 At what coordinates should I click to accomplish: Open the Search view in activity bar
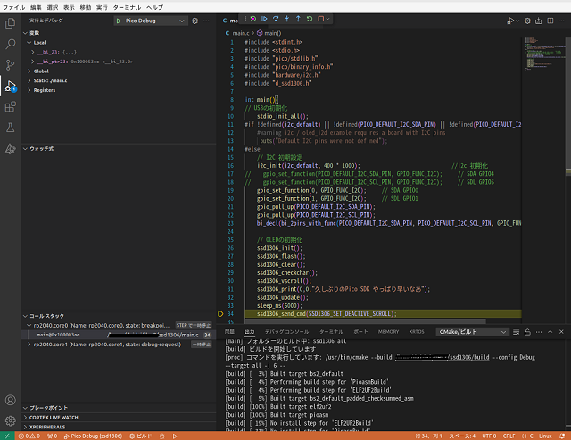click(11, 43)
